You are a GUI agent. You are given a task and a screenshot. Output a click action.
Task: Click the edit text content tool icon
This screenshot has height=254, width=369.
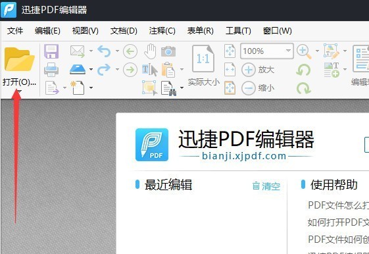tap(331, 51)
